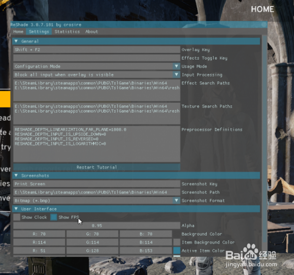Click the RESHADE_DEPTH_INPUT_IS_REVERSED=0 line
Viewport: 294px width, 275px height.
(x=56, y=139)
